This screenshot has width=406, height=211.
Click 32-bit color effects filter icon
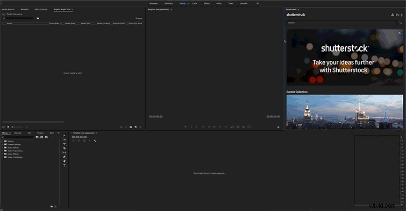point(42,137)
